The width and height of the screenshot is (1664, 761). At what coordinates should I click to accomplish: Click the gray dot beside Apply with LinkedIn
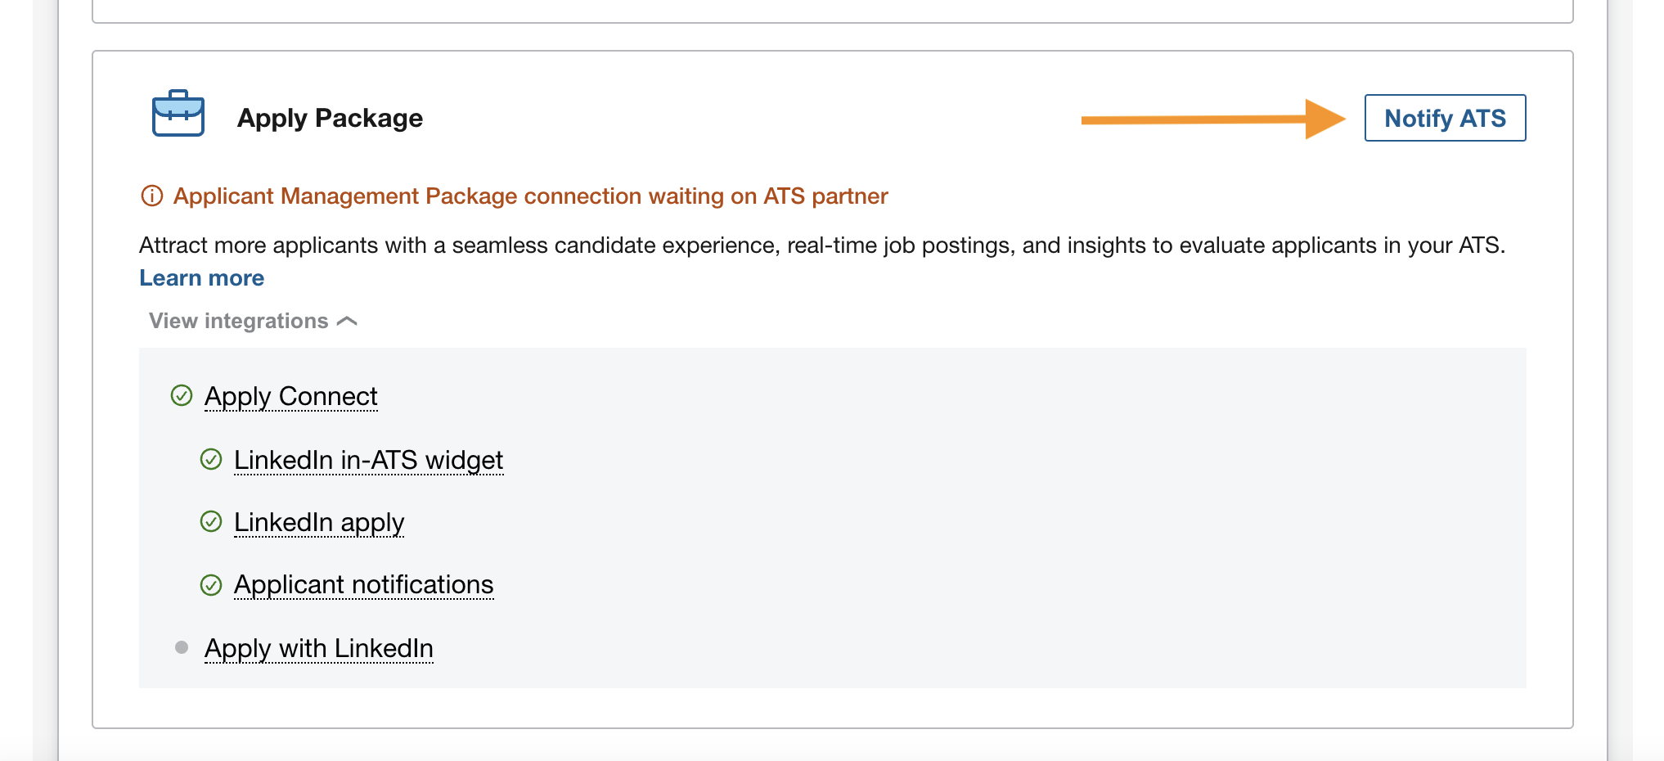182,648
